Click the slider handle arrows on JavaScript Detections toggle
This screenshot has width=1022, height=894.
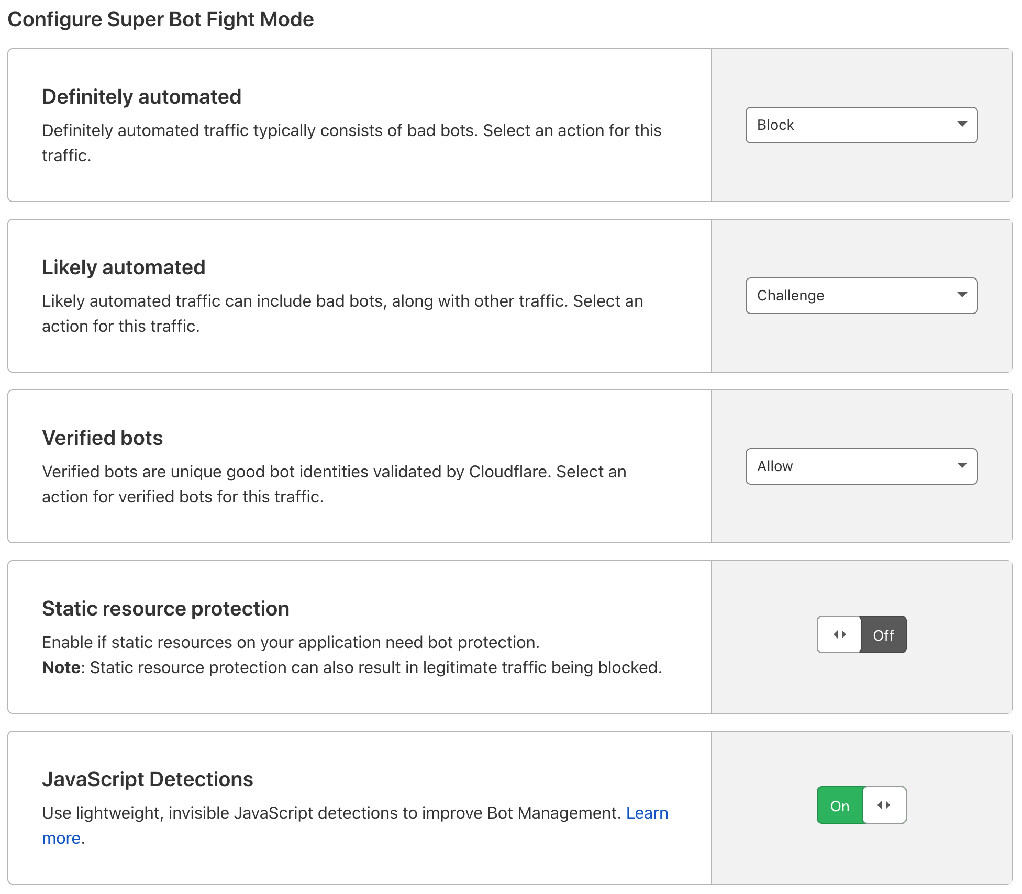(884, 805)
